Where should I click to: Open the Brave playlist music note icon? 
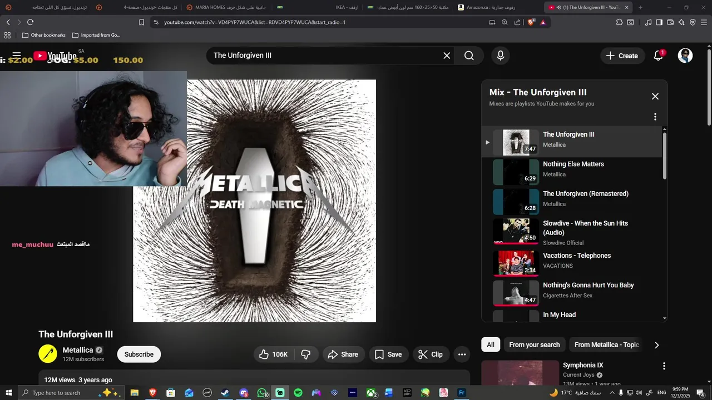coord(648,22)
